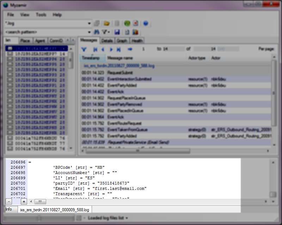Image resolution: width=282 pixels, height=225 pixels.
Task: Click the colored bar chart icon
Action: tap(135, 32)
